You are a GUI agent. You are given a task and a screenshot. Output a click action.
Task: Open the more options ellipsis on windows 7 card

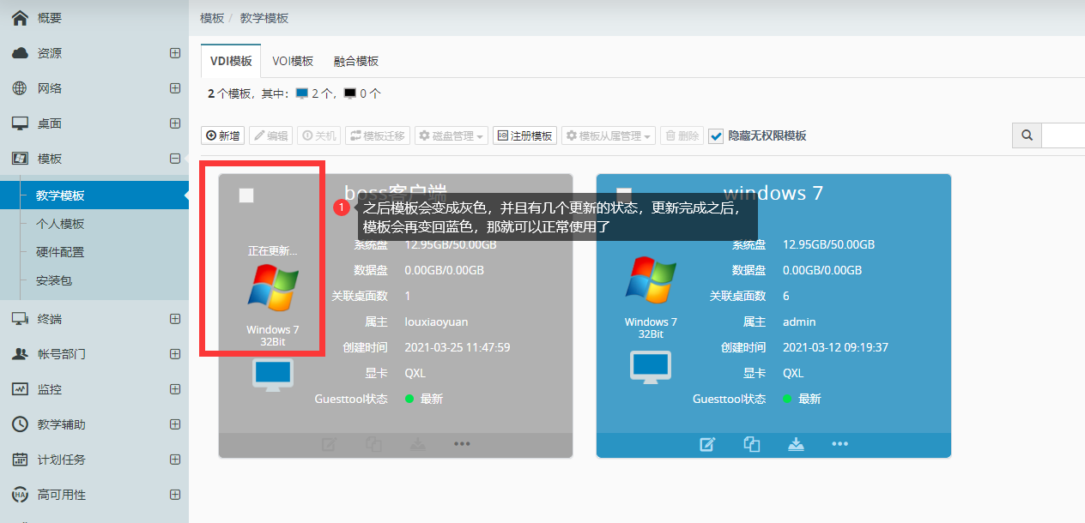pos(840,444)
